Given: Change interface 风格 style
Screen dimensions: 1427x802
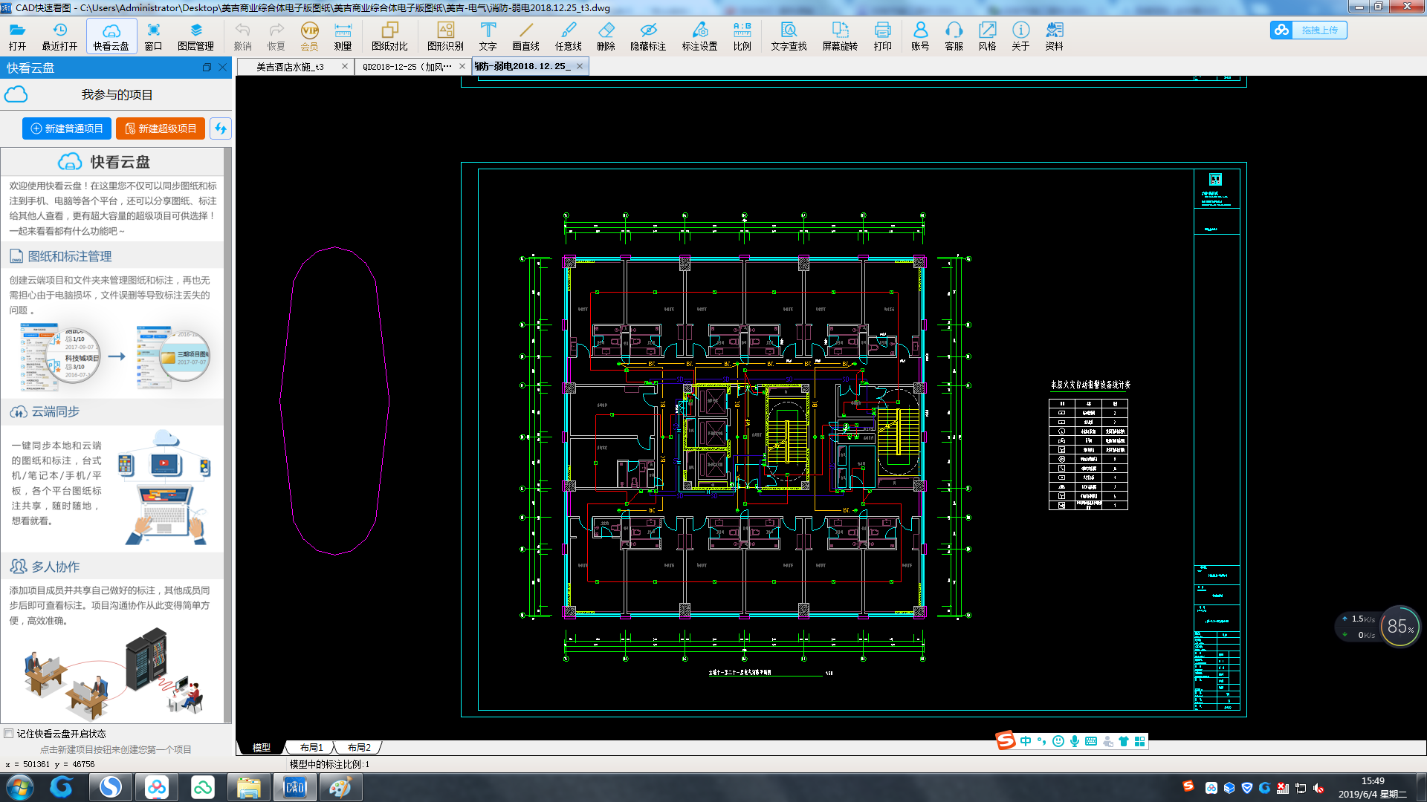Looking at the screenshot, I should click(987, 36).
